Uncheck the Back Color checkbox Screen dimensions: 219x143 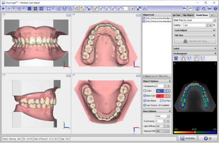tap(145, 96)
